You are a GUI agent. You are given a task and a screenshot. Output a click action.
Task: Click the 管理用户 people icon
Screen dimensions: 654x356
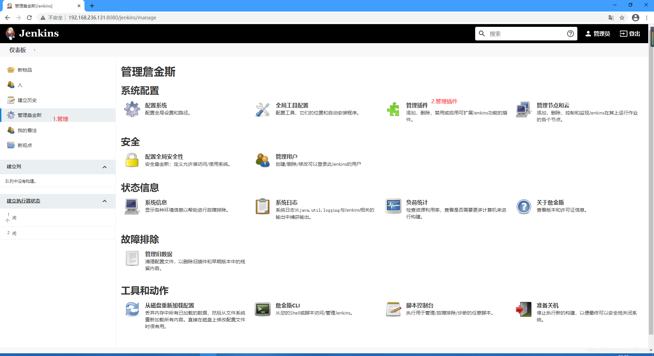[262, 160]
